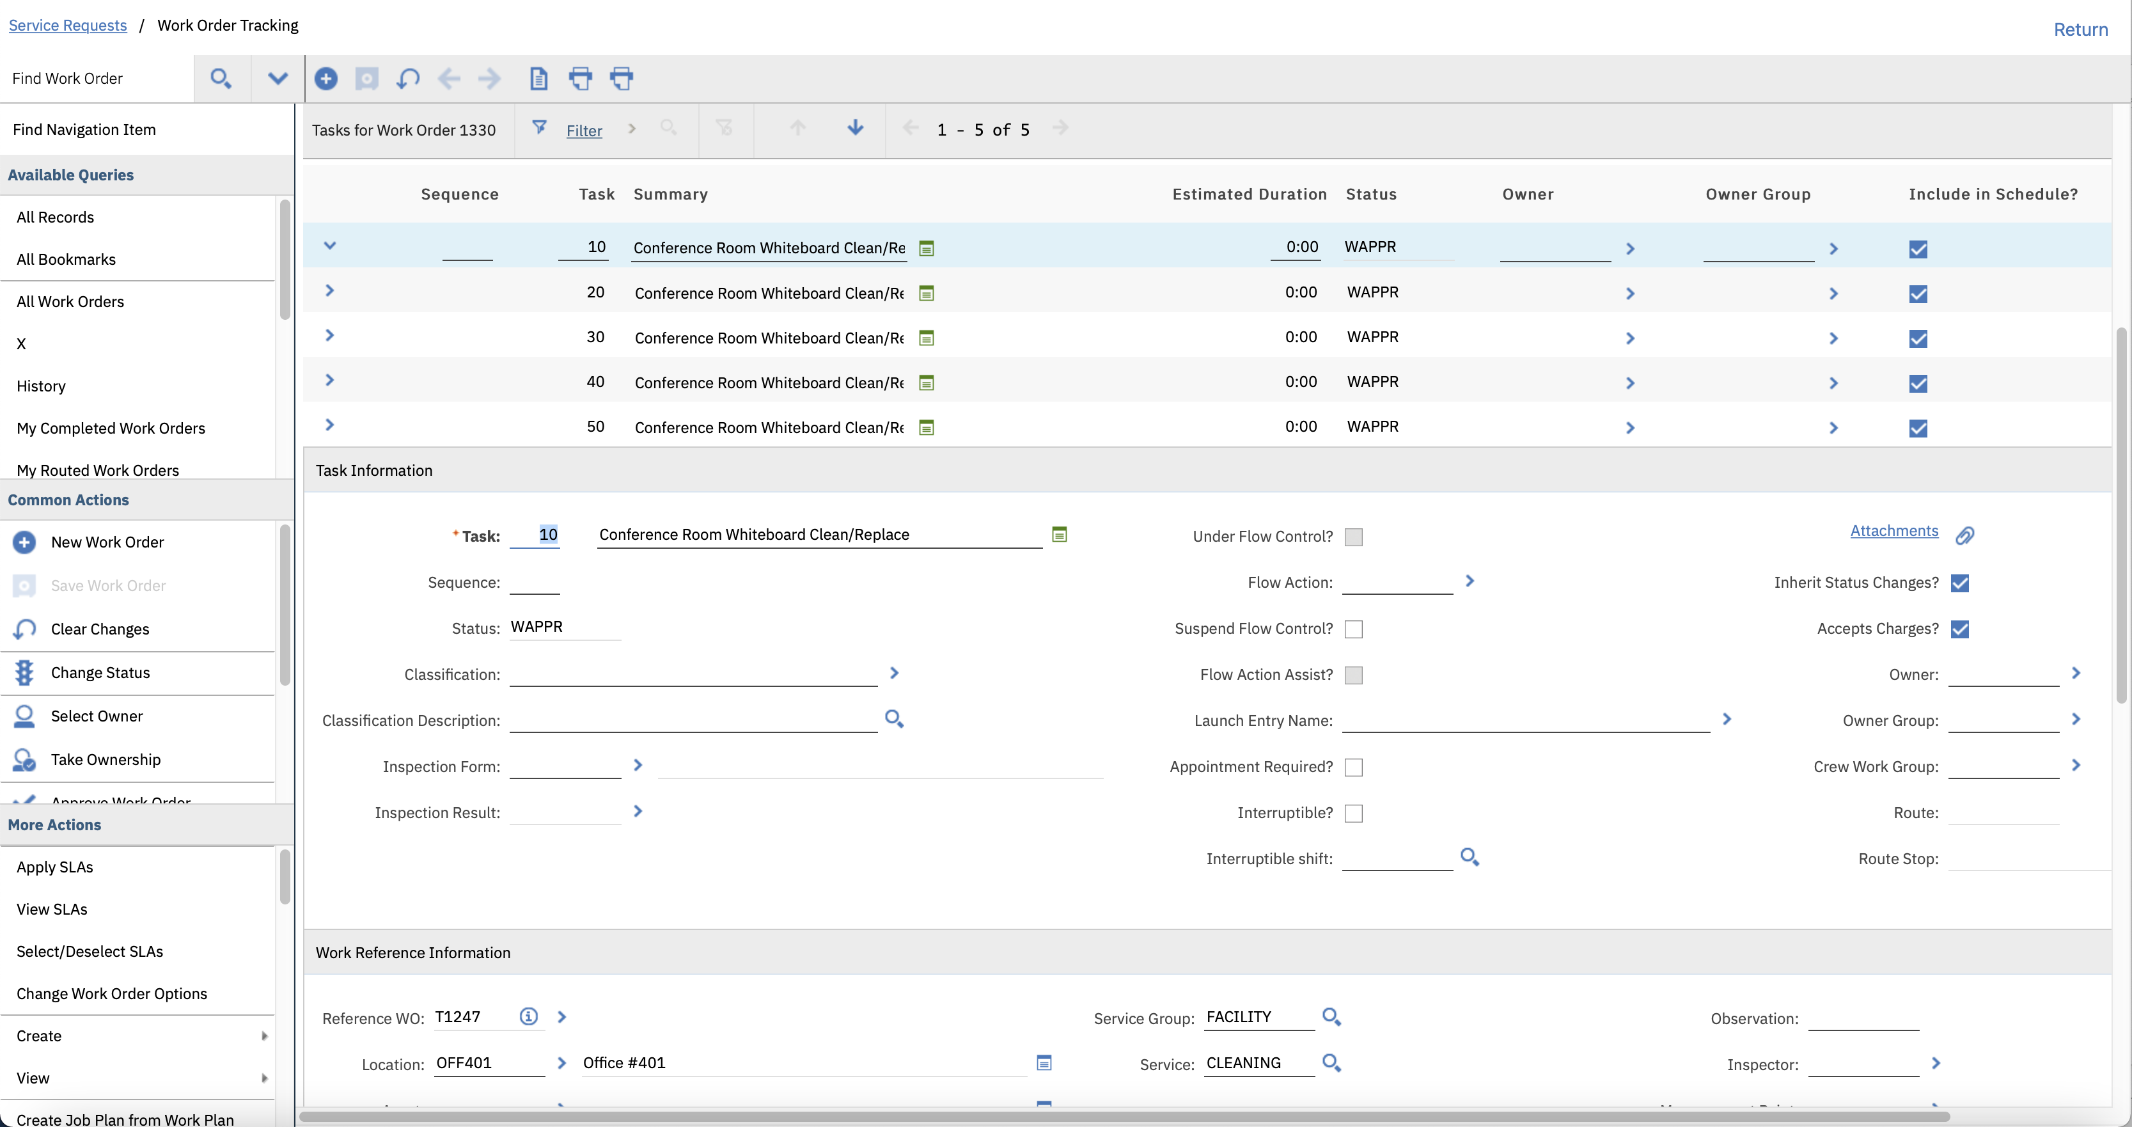Viewport: 2132px width, 1127px height.
Task: Uncheck Include in Schedule for task 30
Action: (x=1918, y=339)
